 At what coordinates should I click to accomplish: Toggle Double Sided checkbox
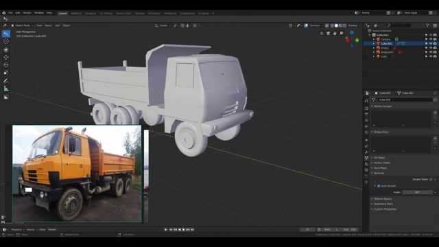pyautogui.click(x=431, y=180)
